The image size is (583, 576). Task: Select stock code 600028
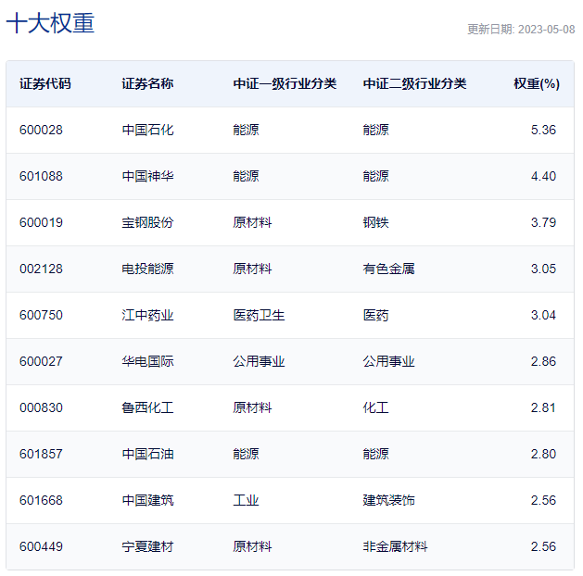[41, 130]
